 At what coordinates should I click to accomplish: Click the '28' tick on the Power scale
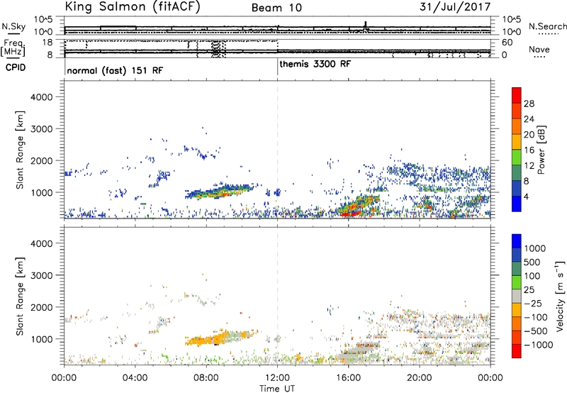tap(529, 104)
